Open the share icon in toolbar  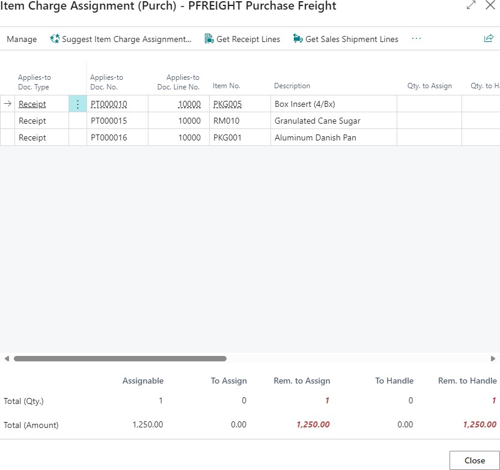click(x=489, y=39)
